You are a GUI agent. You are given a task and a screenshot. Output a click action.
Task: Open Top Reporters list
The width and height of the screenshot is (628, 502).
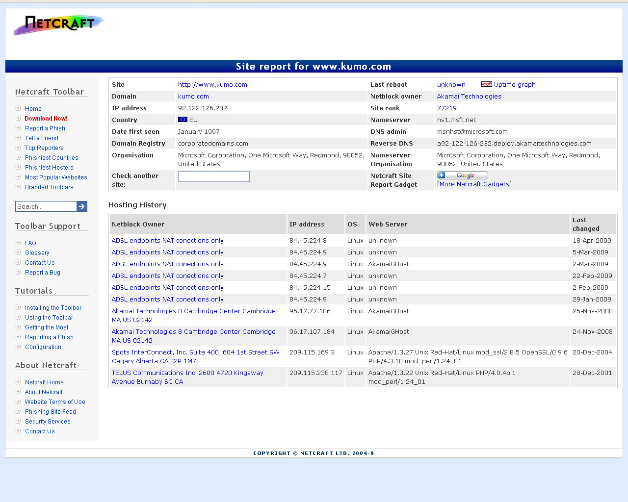tap(44, 148)
